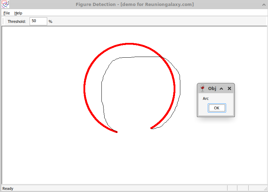Close the Obj dialog window
The height and width of the screenshot is (192, 268).
coord(229,88)
